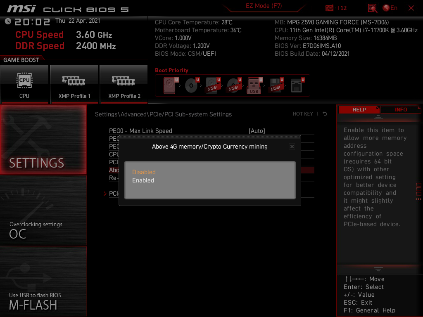Click the breadcrumb path Settings\Advanced\PCIe/PCI Sub-system Settings
Screen dimensions: 423x317
pos(163,114)
